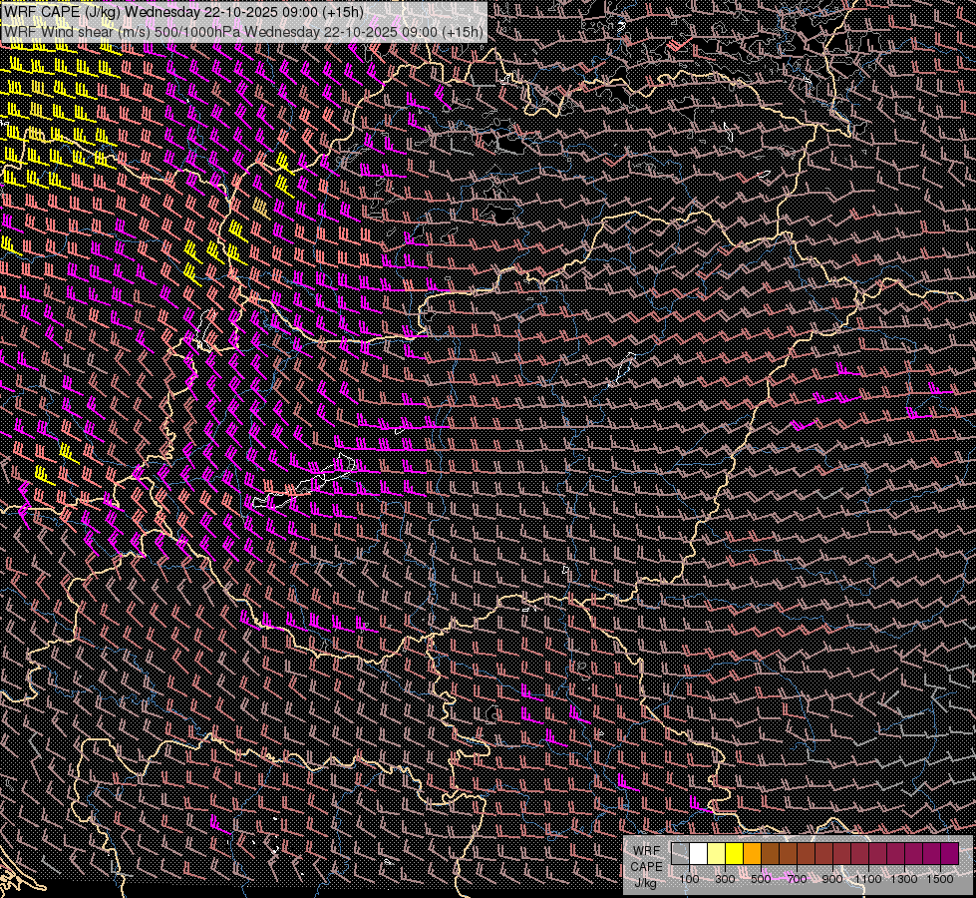Select the 1100 value in legend
This screenshot has height=898, width=976.
(x=868, y=879)
